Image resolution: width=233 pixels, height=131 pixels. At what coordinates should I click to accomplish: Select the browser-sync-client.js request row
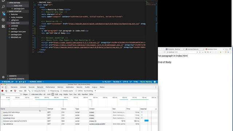(x=79, y=121)
